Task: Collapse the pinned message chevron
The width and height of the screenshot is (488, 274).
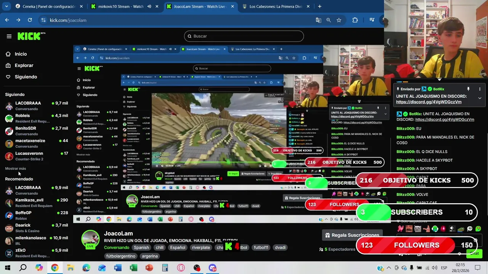Action: 480,98
